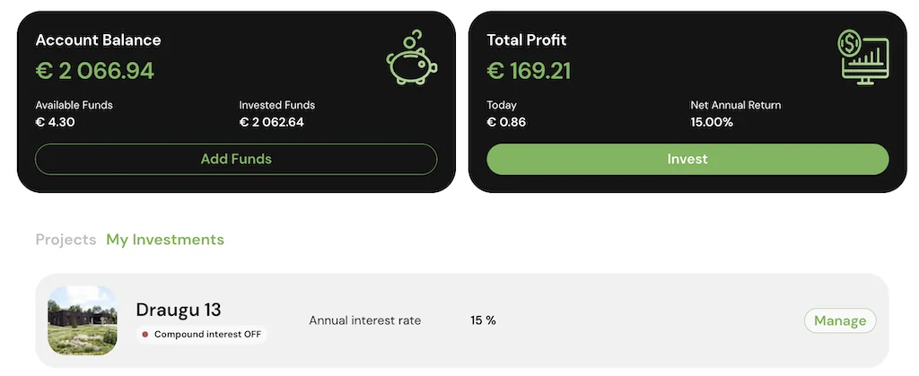Click the € 169.21 total profit amount
Screen dimensions: 919x376
click(529, 71)
